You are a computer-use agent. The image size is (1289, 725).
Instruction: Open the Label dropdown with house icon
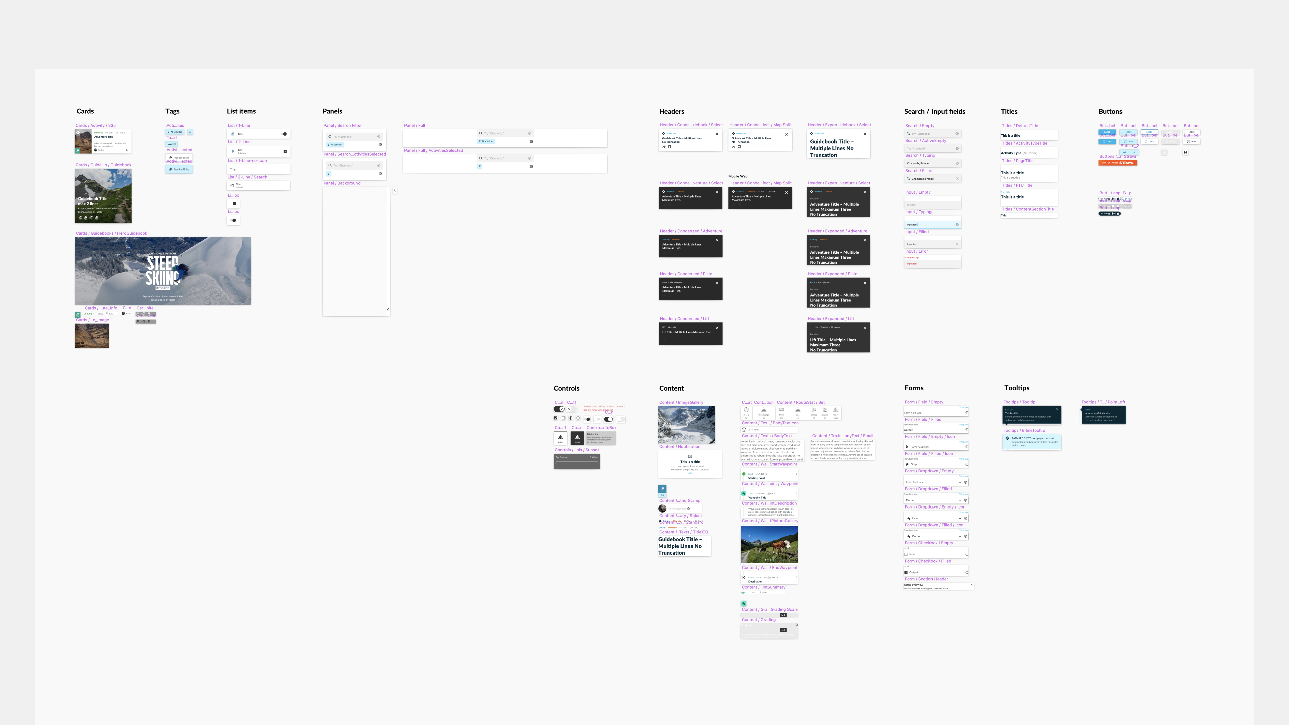click(x=960, y=518)
